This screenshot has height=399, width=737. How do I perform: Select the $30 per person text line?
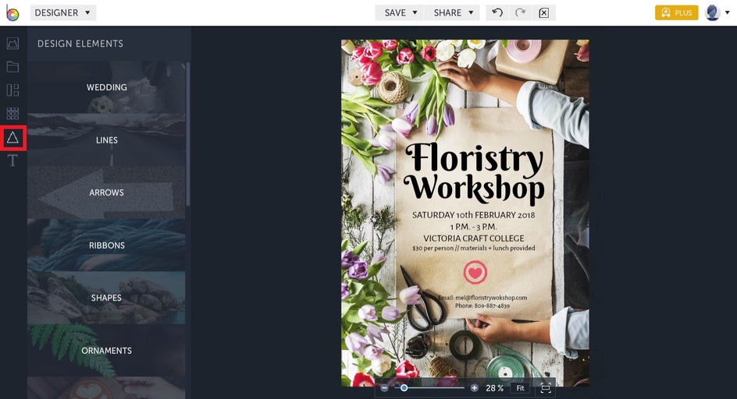click(x=473, y=248)
